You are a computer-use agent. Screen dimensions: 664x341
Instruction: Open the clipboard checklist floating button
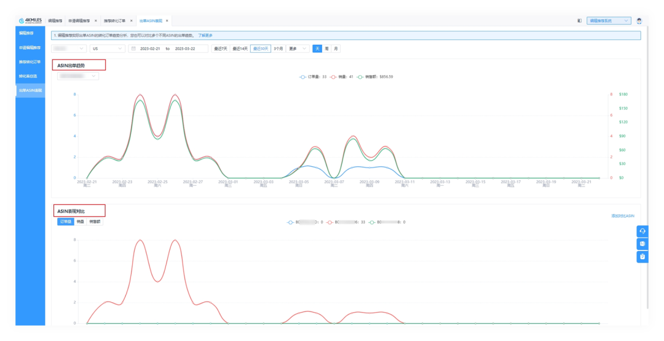(x=642, y=257)
